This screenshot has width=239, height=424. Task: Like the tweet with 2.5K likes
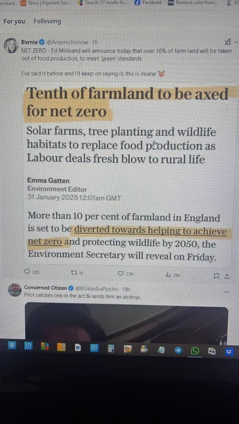[126, 274]
